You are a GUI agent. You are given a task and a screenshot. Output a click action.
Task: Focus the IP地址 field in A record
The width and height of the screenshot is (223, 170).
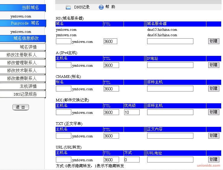click(170, 65)
